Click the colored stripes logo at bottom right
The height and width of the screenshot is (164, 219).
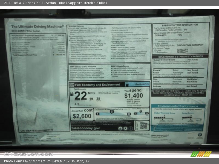click(x=201, y=154)
